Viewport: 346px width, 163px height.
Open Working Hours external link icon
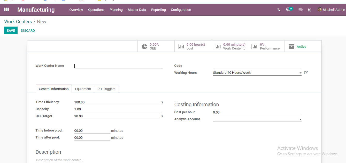306,73
